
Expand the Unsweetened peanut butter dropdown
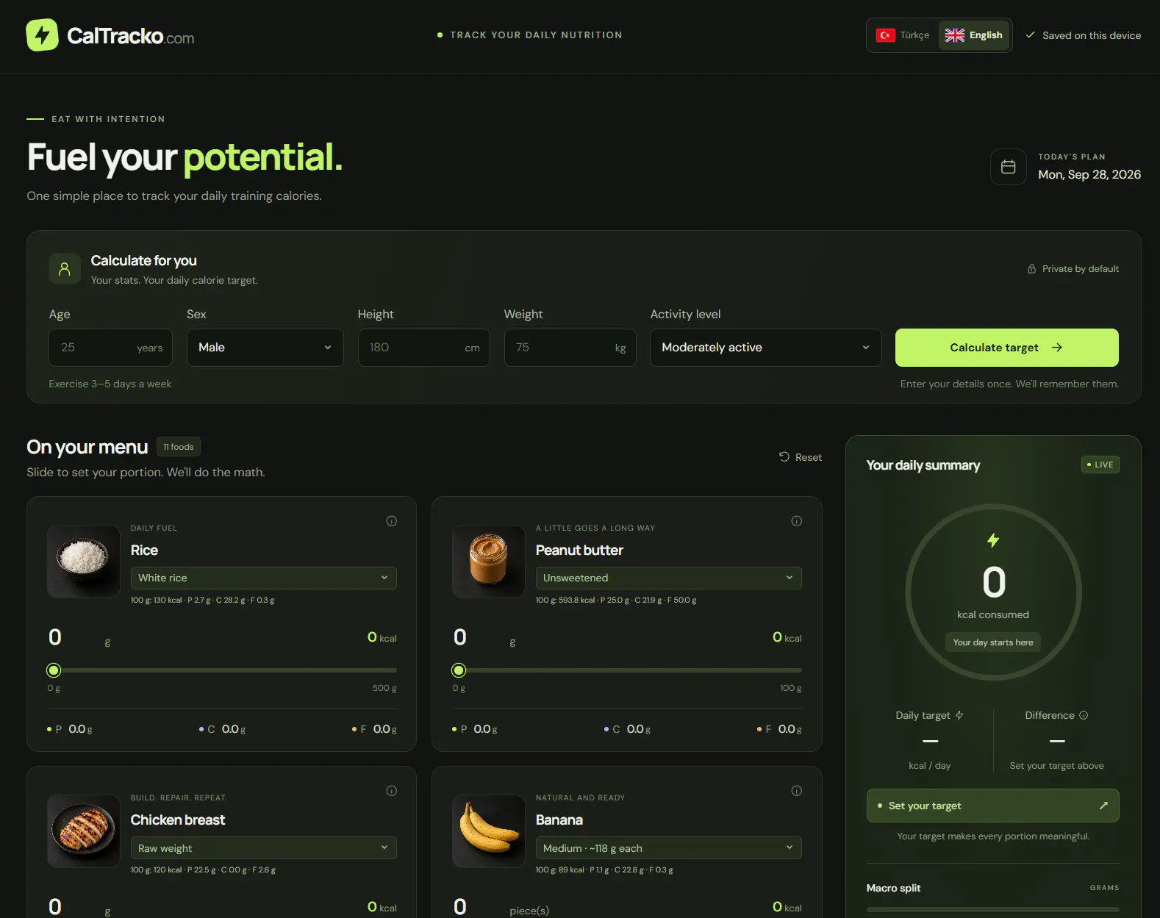668,578
